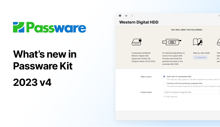Go to the home screen via house icon

point(120,16)
